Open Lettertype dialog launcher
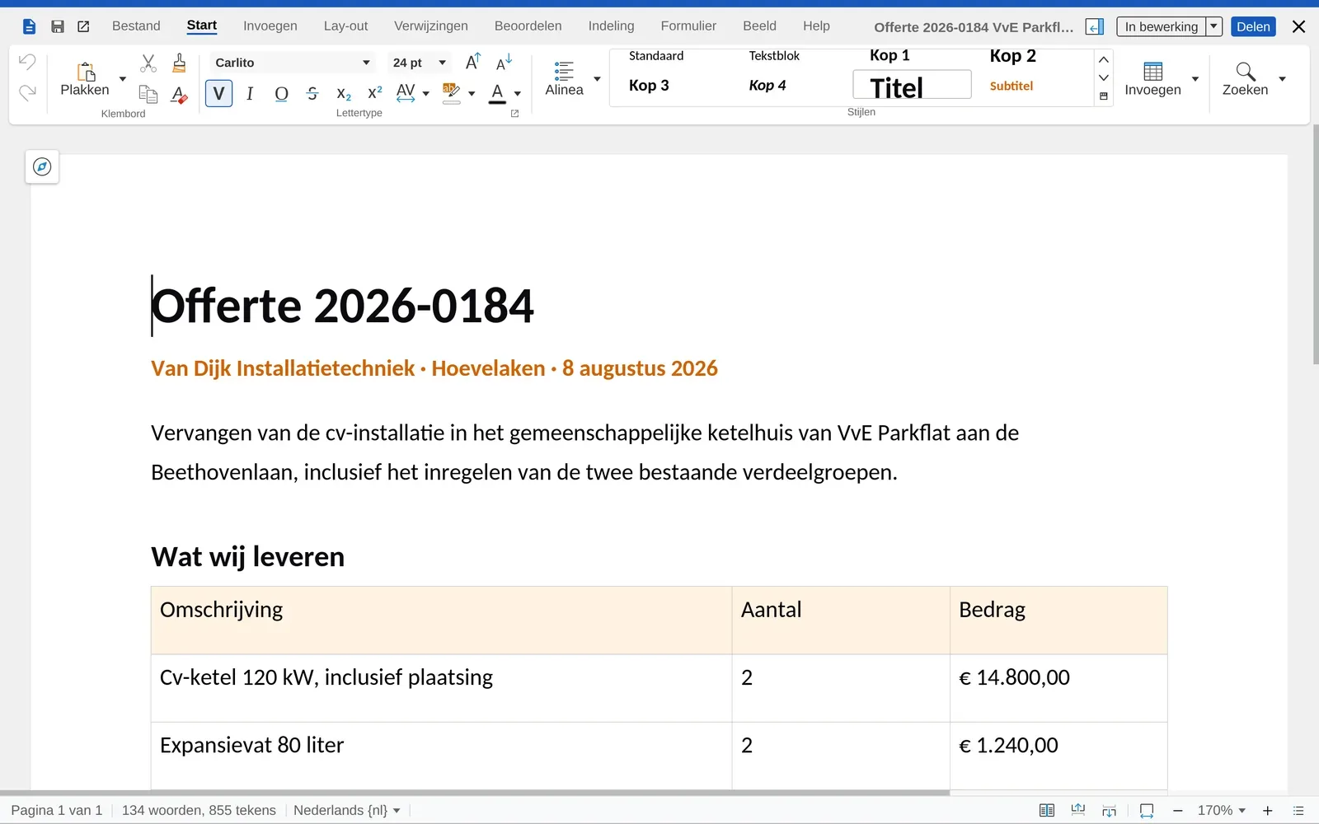Screen dimensions: 1319x824 click(515, 114)
